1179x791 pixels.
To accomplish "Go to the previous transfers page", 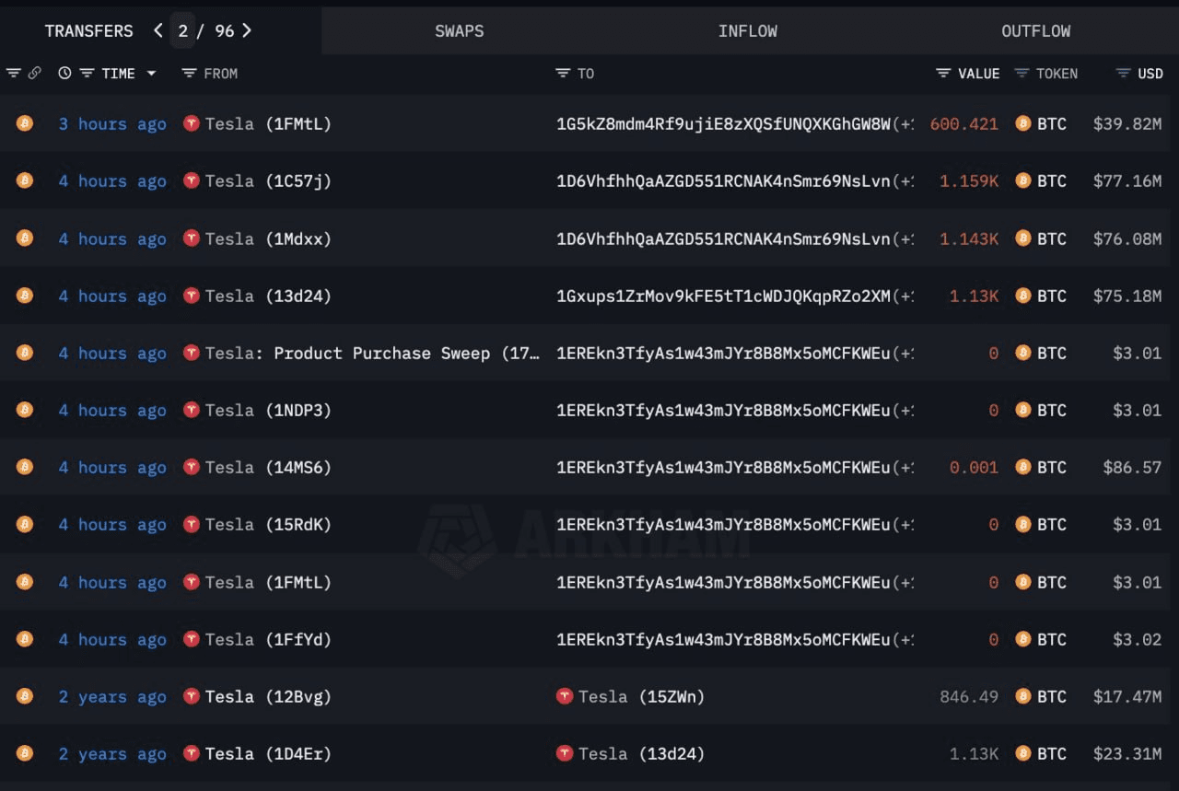I will [x=158, y=30].
